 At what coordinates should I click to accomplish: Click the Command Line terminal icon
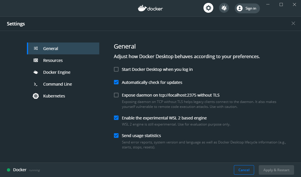[36, 84]
